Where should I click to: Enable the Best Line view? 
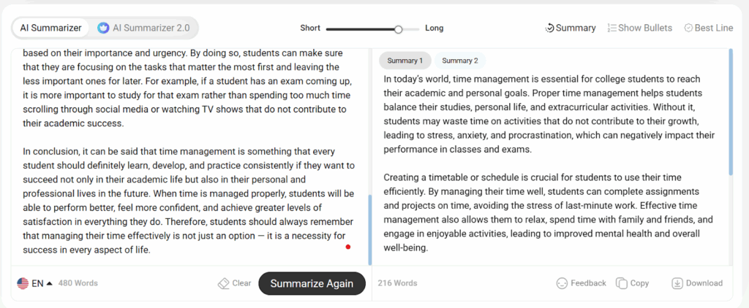pyautogui.click(x=713, y=28)
